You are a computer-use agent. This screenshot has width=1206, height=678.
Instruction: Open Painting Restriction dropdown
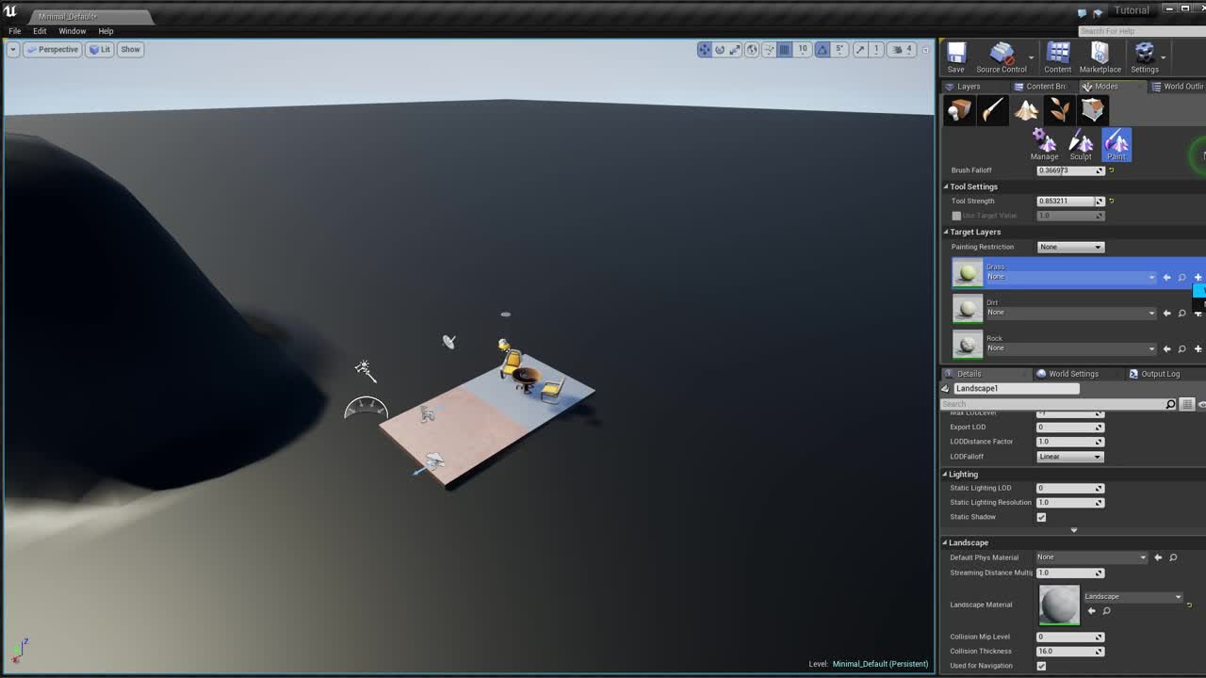[1070, 247]
